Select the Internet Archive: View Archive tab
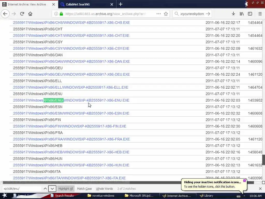The width and height of the screenshot is (265, 199). pos(29,4)
